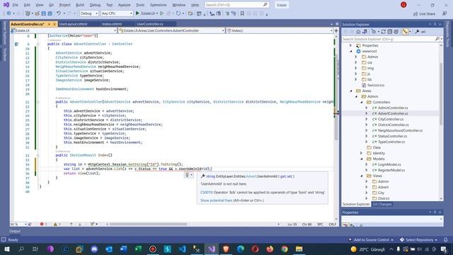This screenshot has height=255, width=453.
Task: Expand the Identity folder node
Action: click(362, 153)
